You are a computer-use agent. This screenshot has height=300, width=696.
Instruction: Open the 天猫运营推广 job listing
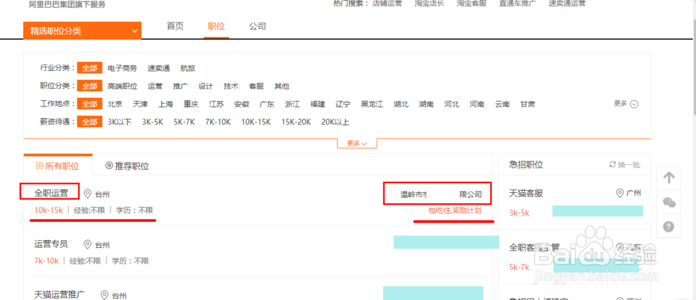pyautogui.click(x=59, y=294)
